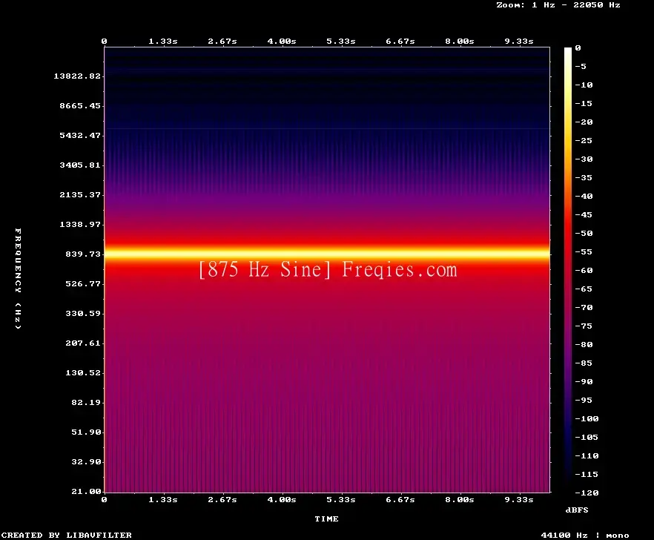Screen dimensions: 654x540
Task: Click the top 5.33s time label
Action: pos(341,42)
